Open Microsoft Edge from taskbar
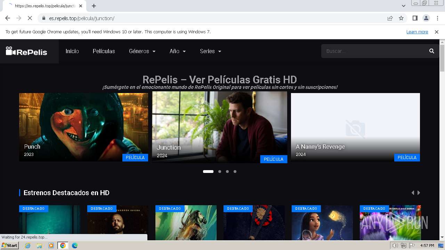Viewport: 445px width, 250px height. (x=75, y=245)
